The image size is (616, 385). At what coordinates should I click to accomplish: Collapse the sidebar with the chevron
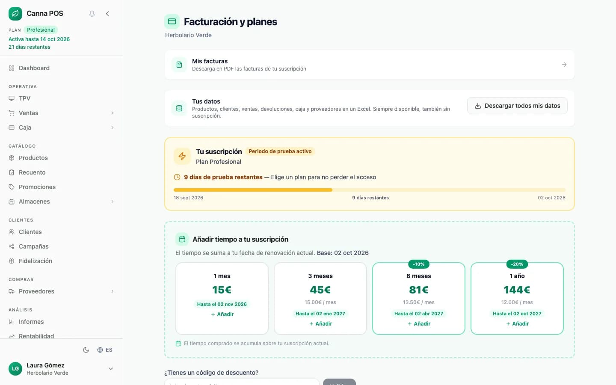pyautogui.click(x=107, y=14)
